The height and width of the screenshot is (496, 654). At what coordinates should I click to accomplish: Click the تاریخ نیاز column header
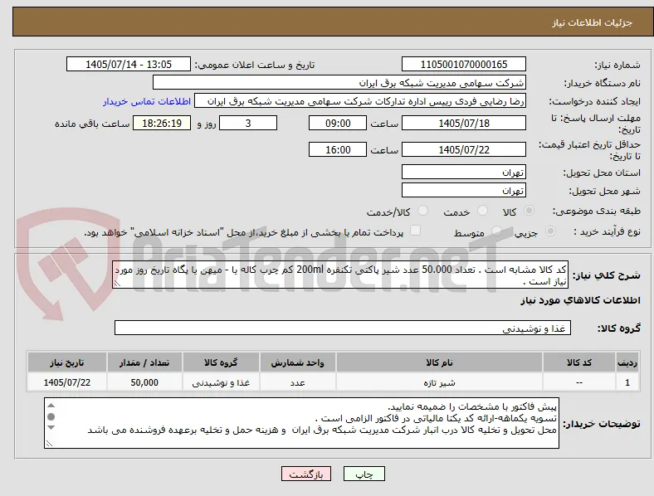(x=66, y=362)
